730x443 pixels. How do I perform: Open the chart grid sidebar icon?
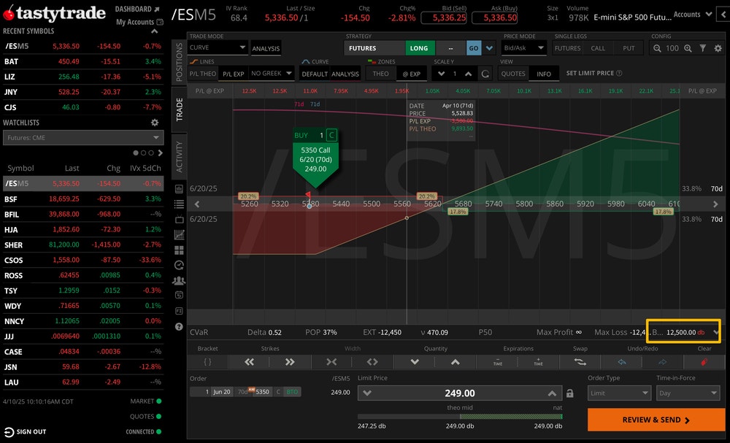click(179, 234)
